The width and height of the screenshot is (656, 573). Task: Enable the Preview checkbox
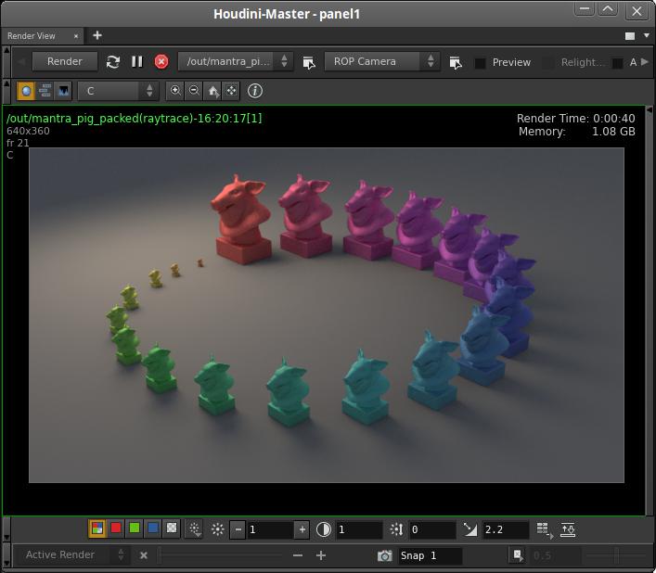coord(480,63)
